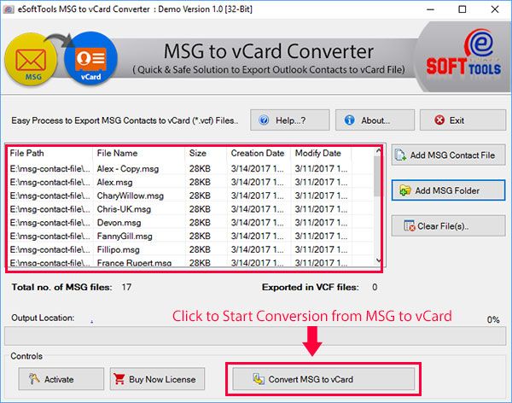This screenshot has height=403, width=512.
Task: Click the Total no. of MSG files value 17
Action: (x=126, y=287)
